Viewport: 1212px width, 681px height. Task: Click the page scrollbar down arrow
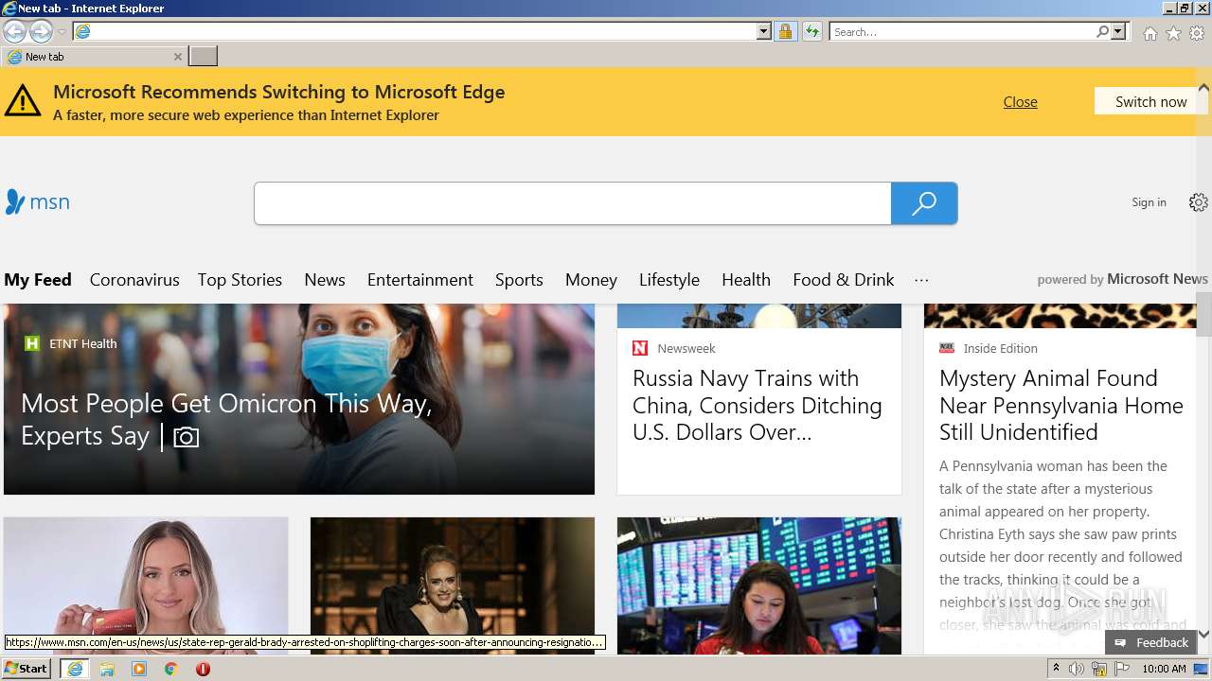(1203, 635)
